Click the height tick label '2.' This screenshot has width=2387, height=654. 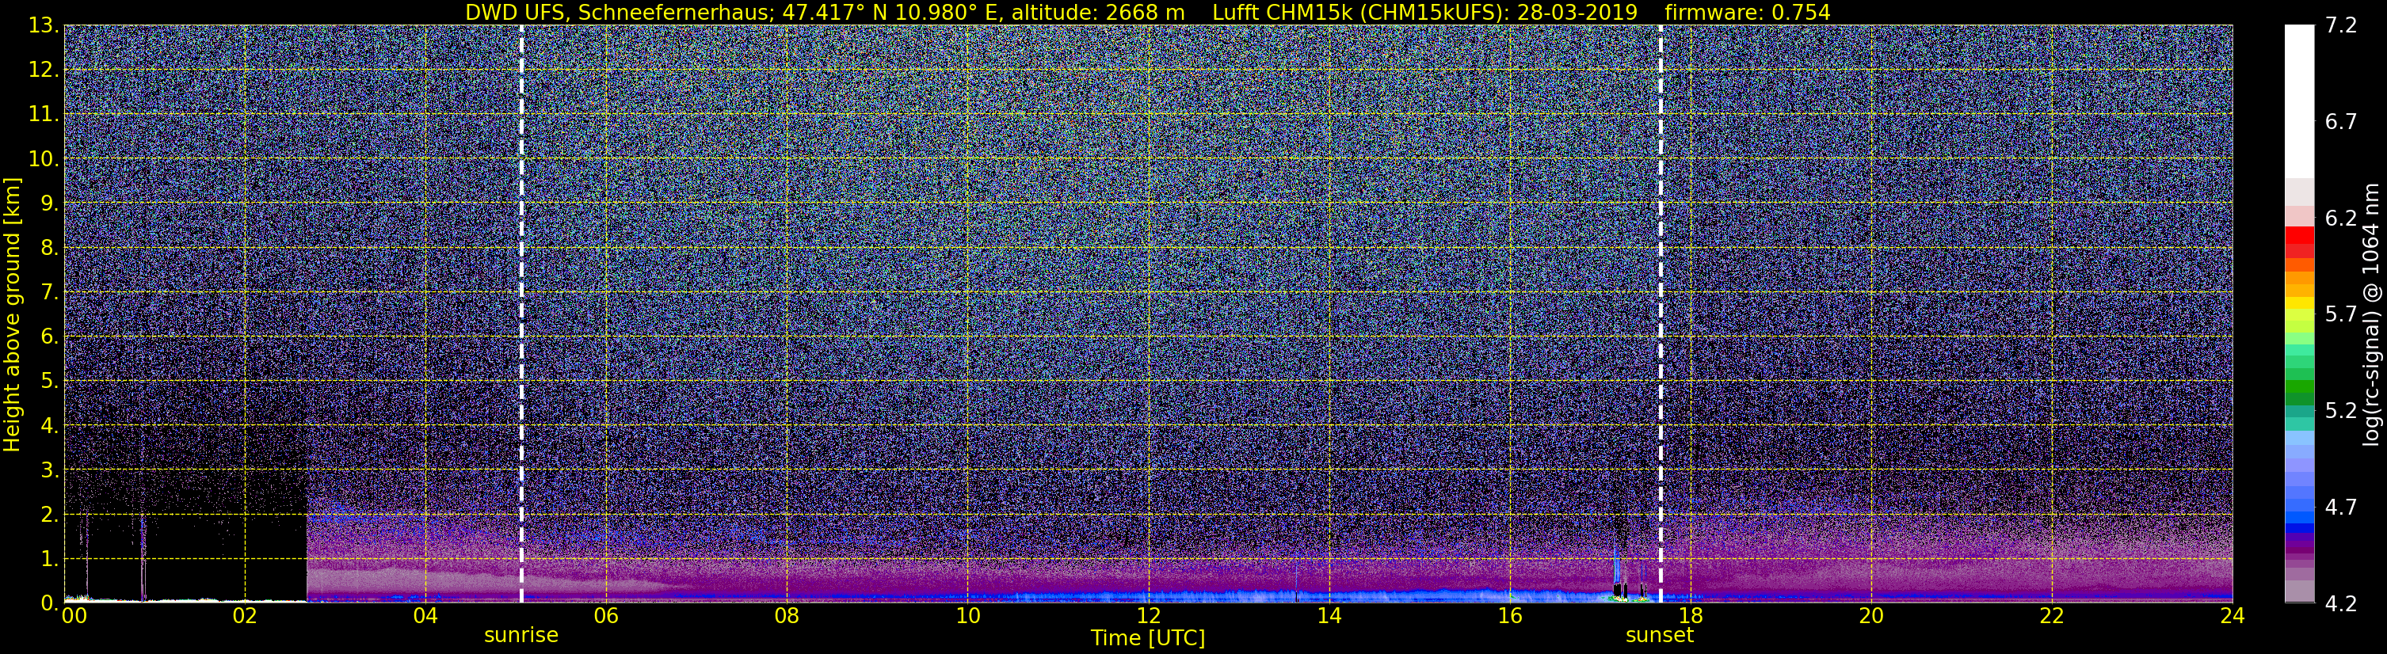point(49,515)
